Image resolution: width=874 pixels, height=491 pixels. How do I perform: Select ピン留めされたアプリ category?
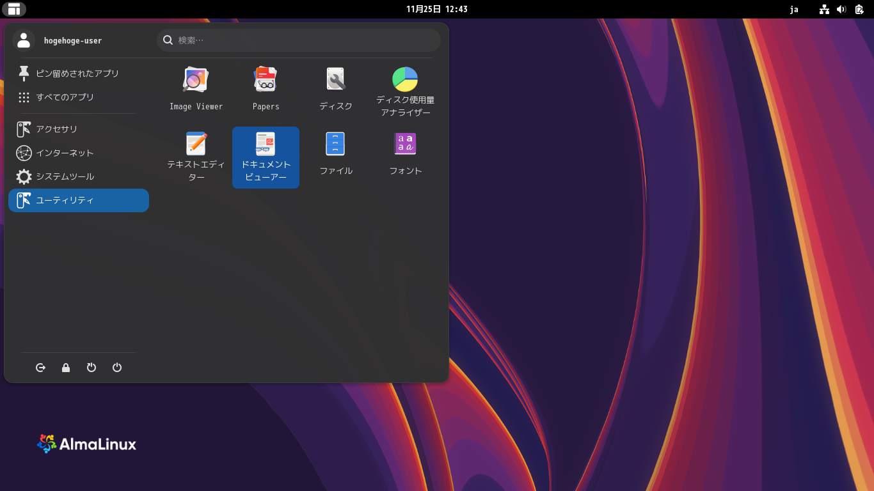point(78,74)
